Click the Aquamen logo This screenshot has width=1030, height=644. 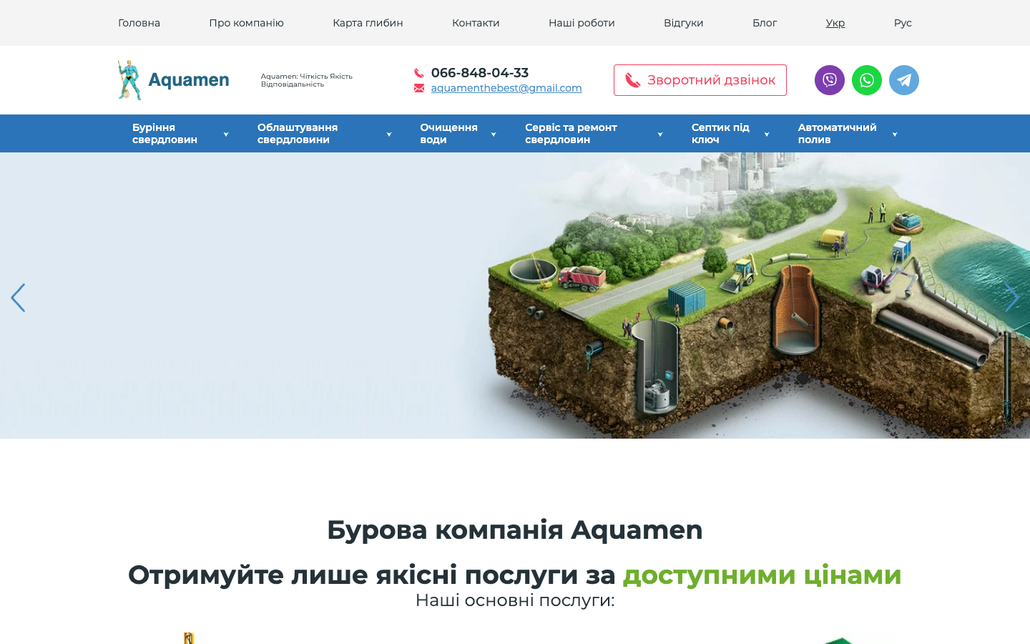174,80
